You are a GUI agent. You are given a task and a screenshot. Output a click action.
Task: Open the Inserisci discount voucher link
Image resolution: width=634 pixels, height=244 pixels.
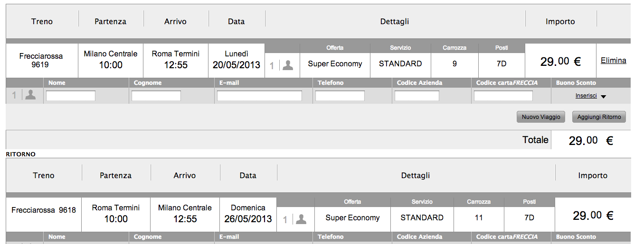[586, 96]
